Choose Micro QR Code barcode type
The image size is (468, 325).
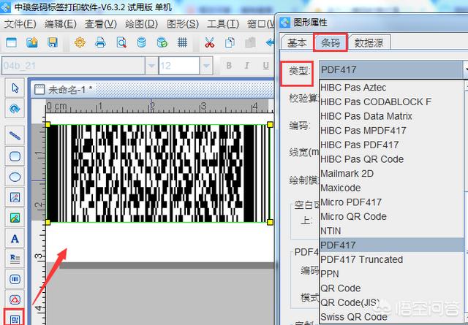(392, 216)
